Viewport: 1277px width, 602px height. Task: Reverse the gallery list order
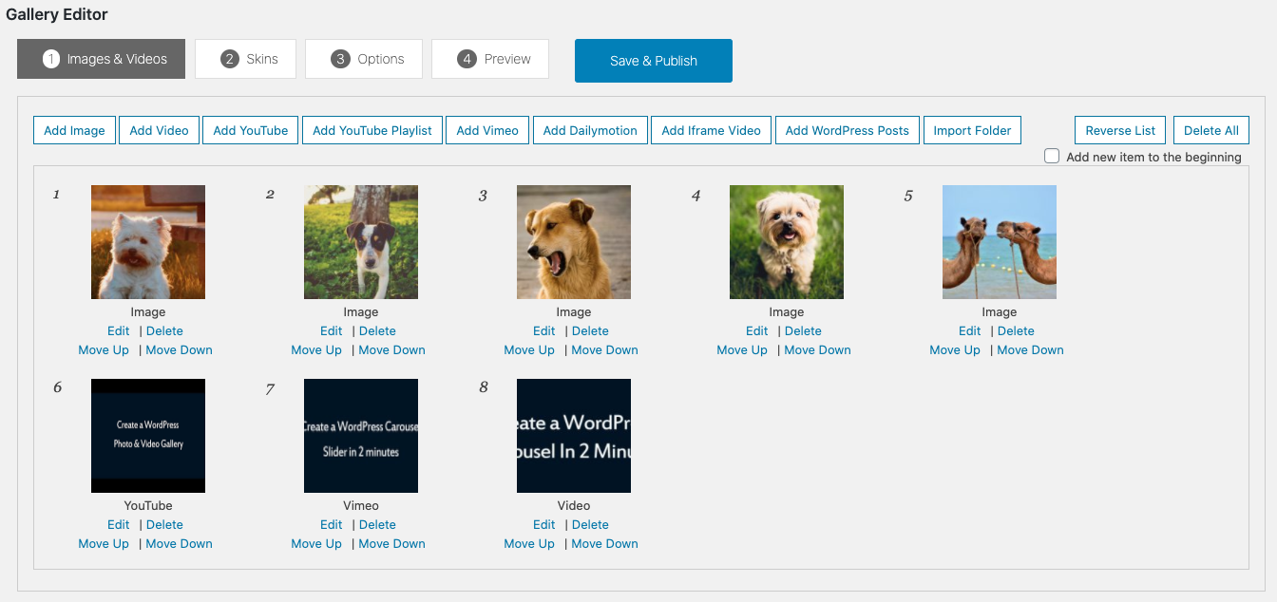1120,130
